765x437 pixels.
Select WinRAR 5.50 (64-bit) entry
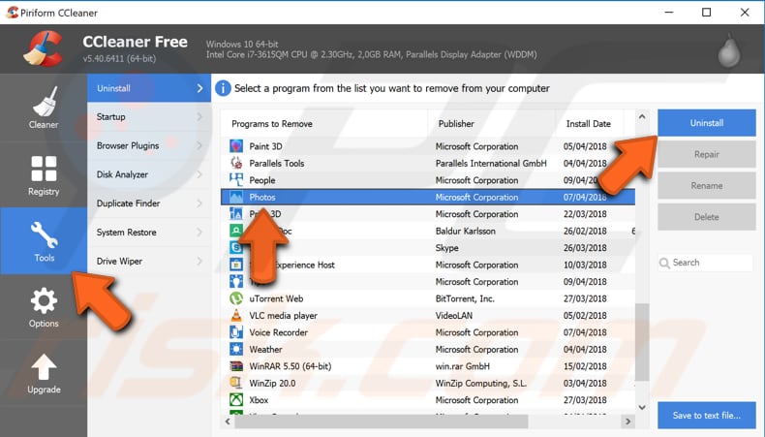[x=428, y=366]
